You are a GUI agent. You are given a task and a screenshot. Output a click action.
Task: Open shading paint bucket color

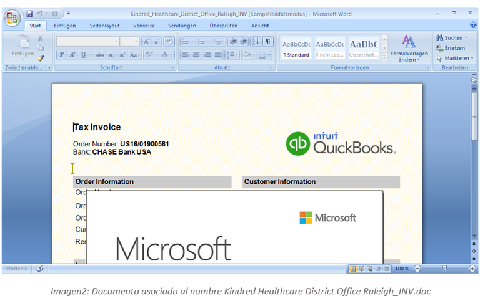pyautogui.click(x=247, y=55)
